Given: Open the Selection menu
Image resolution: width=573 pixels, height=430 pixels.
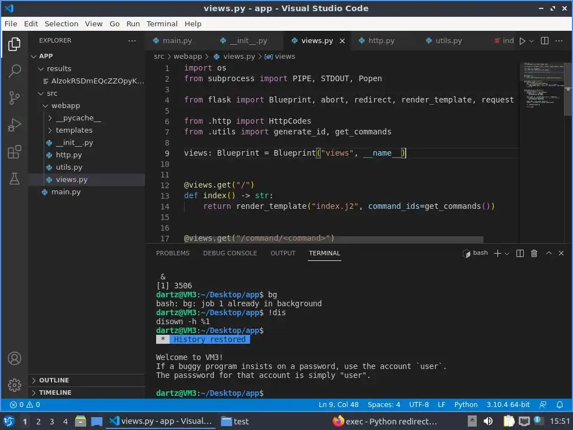Looking at the screenshot, I should pos(62,24).
